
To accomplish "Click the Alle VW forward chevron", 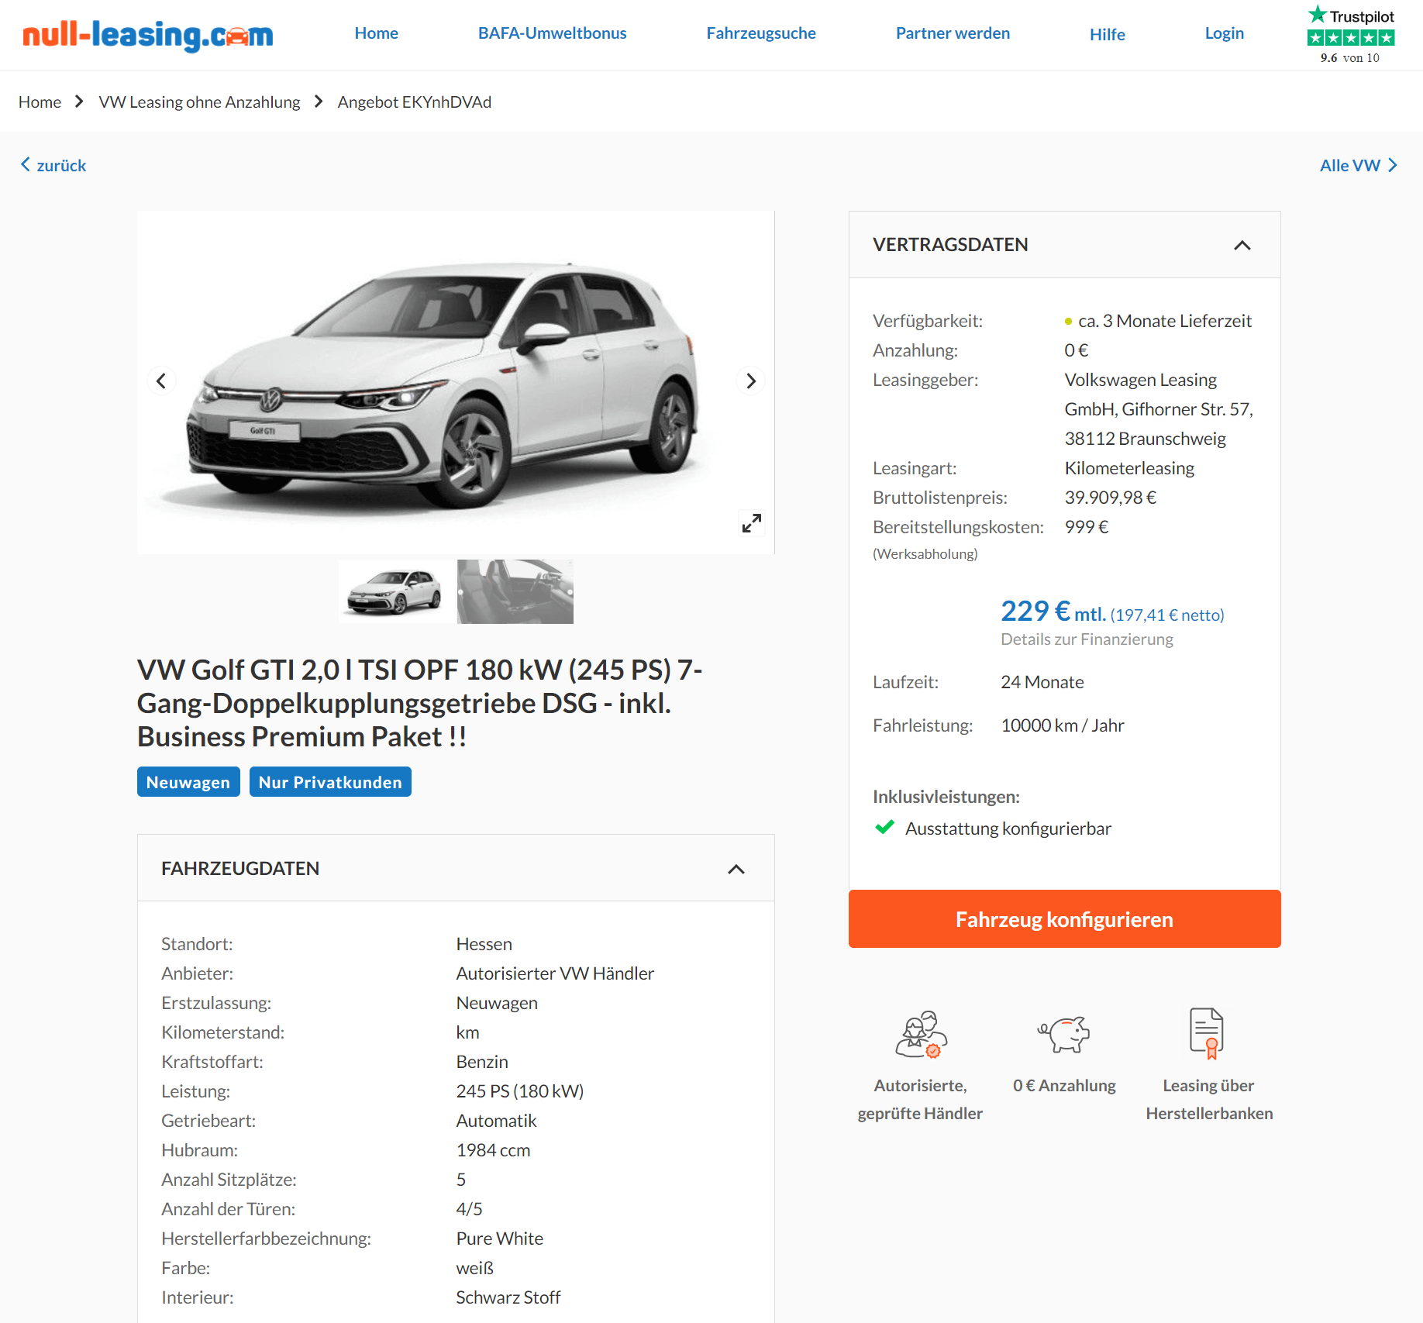I will coord(1393,165).
